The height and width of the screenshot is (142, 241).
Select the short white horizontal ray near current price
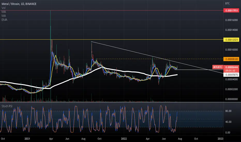(200, 70)
